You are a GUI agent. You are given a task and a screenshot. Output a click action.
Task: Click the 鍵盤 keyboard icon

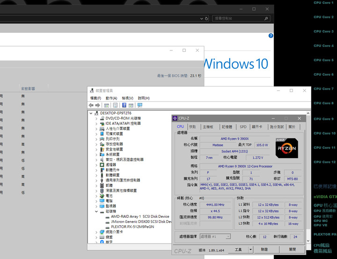pyautogui.click(x=102, y=237)
